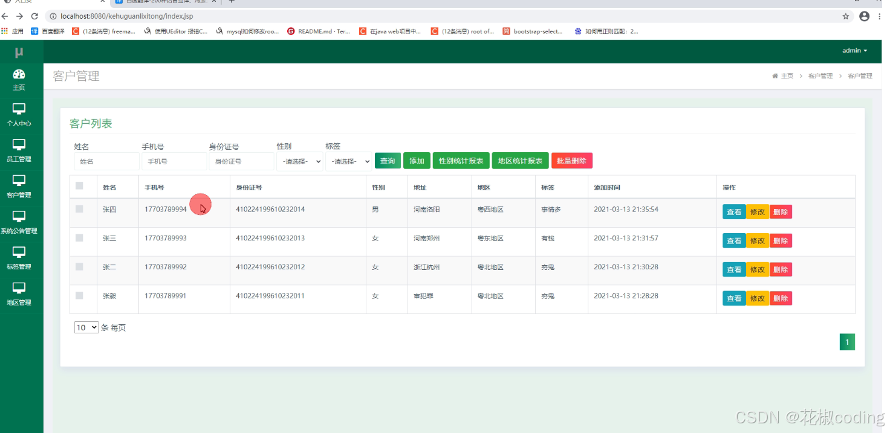Open bootstrap-select bookmark

pos(533,31)
